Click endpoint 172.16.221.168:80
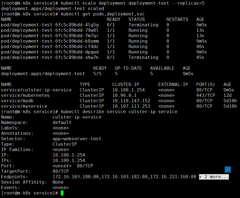This screenshot has height=198, width=240. point(173,177)
